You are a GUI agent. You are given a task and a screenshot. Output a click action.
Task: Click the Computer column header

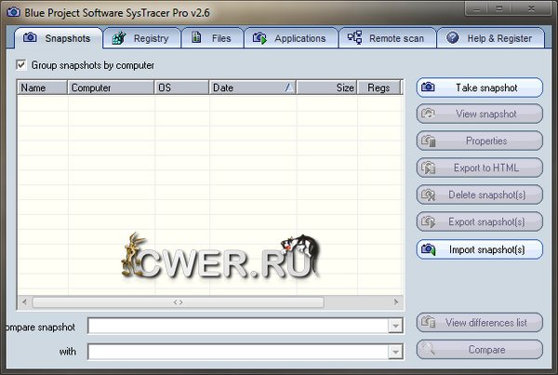pos(111,87)
